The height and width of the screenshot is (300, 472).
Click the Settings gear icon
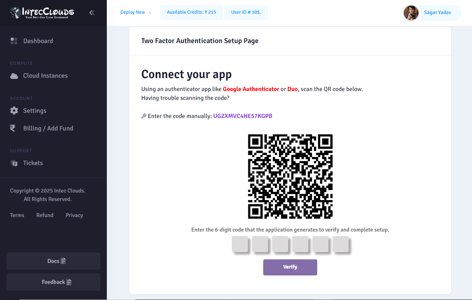[x=14, y=111]
